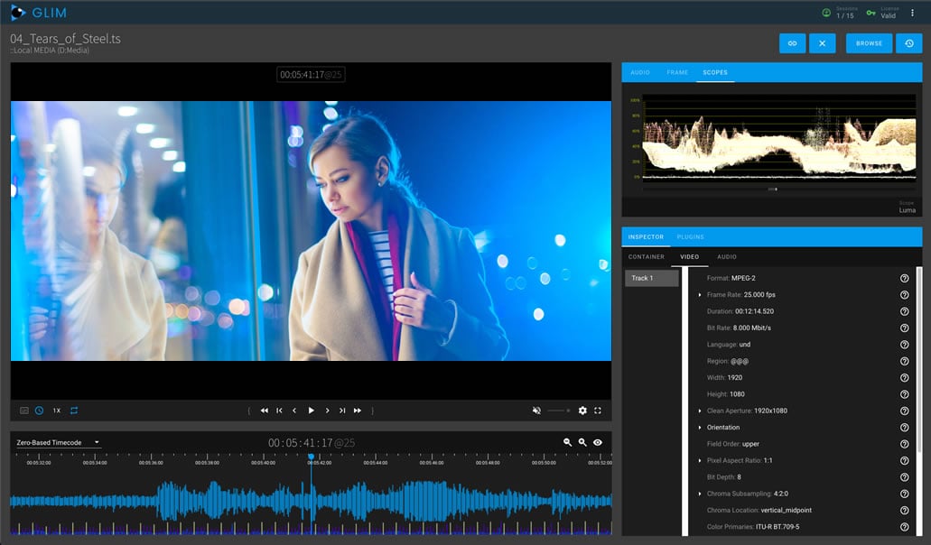Image resolution: width=931 pixels, height=545 pixels.
Task: Open the Zero-Based Timecode dropdown
Action: [58, 442]
